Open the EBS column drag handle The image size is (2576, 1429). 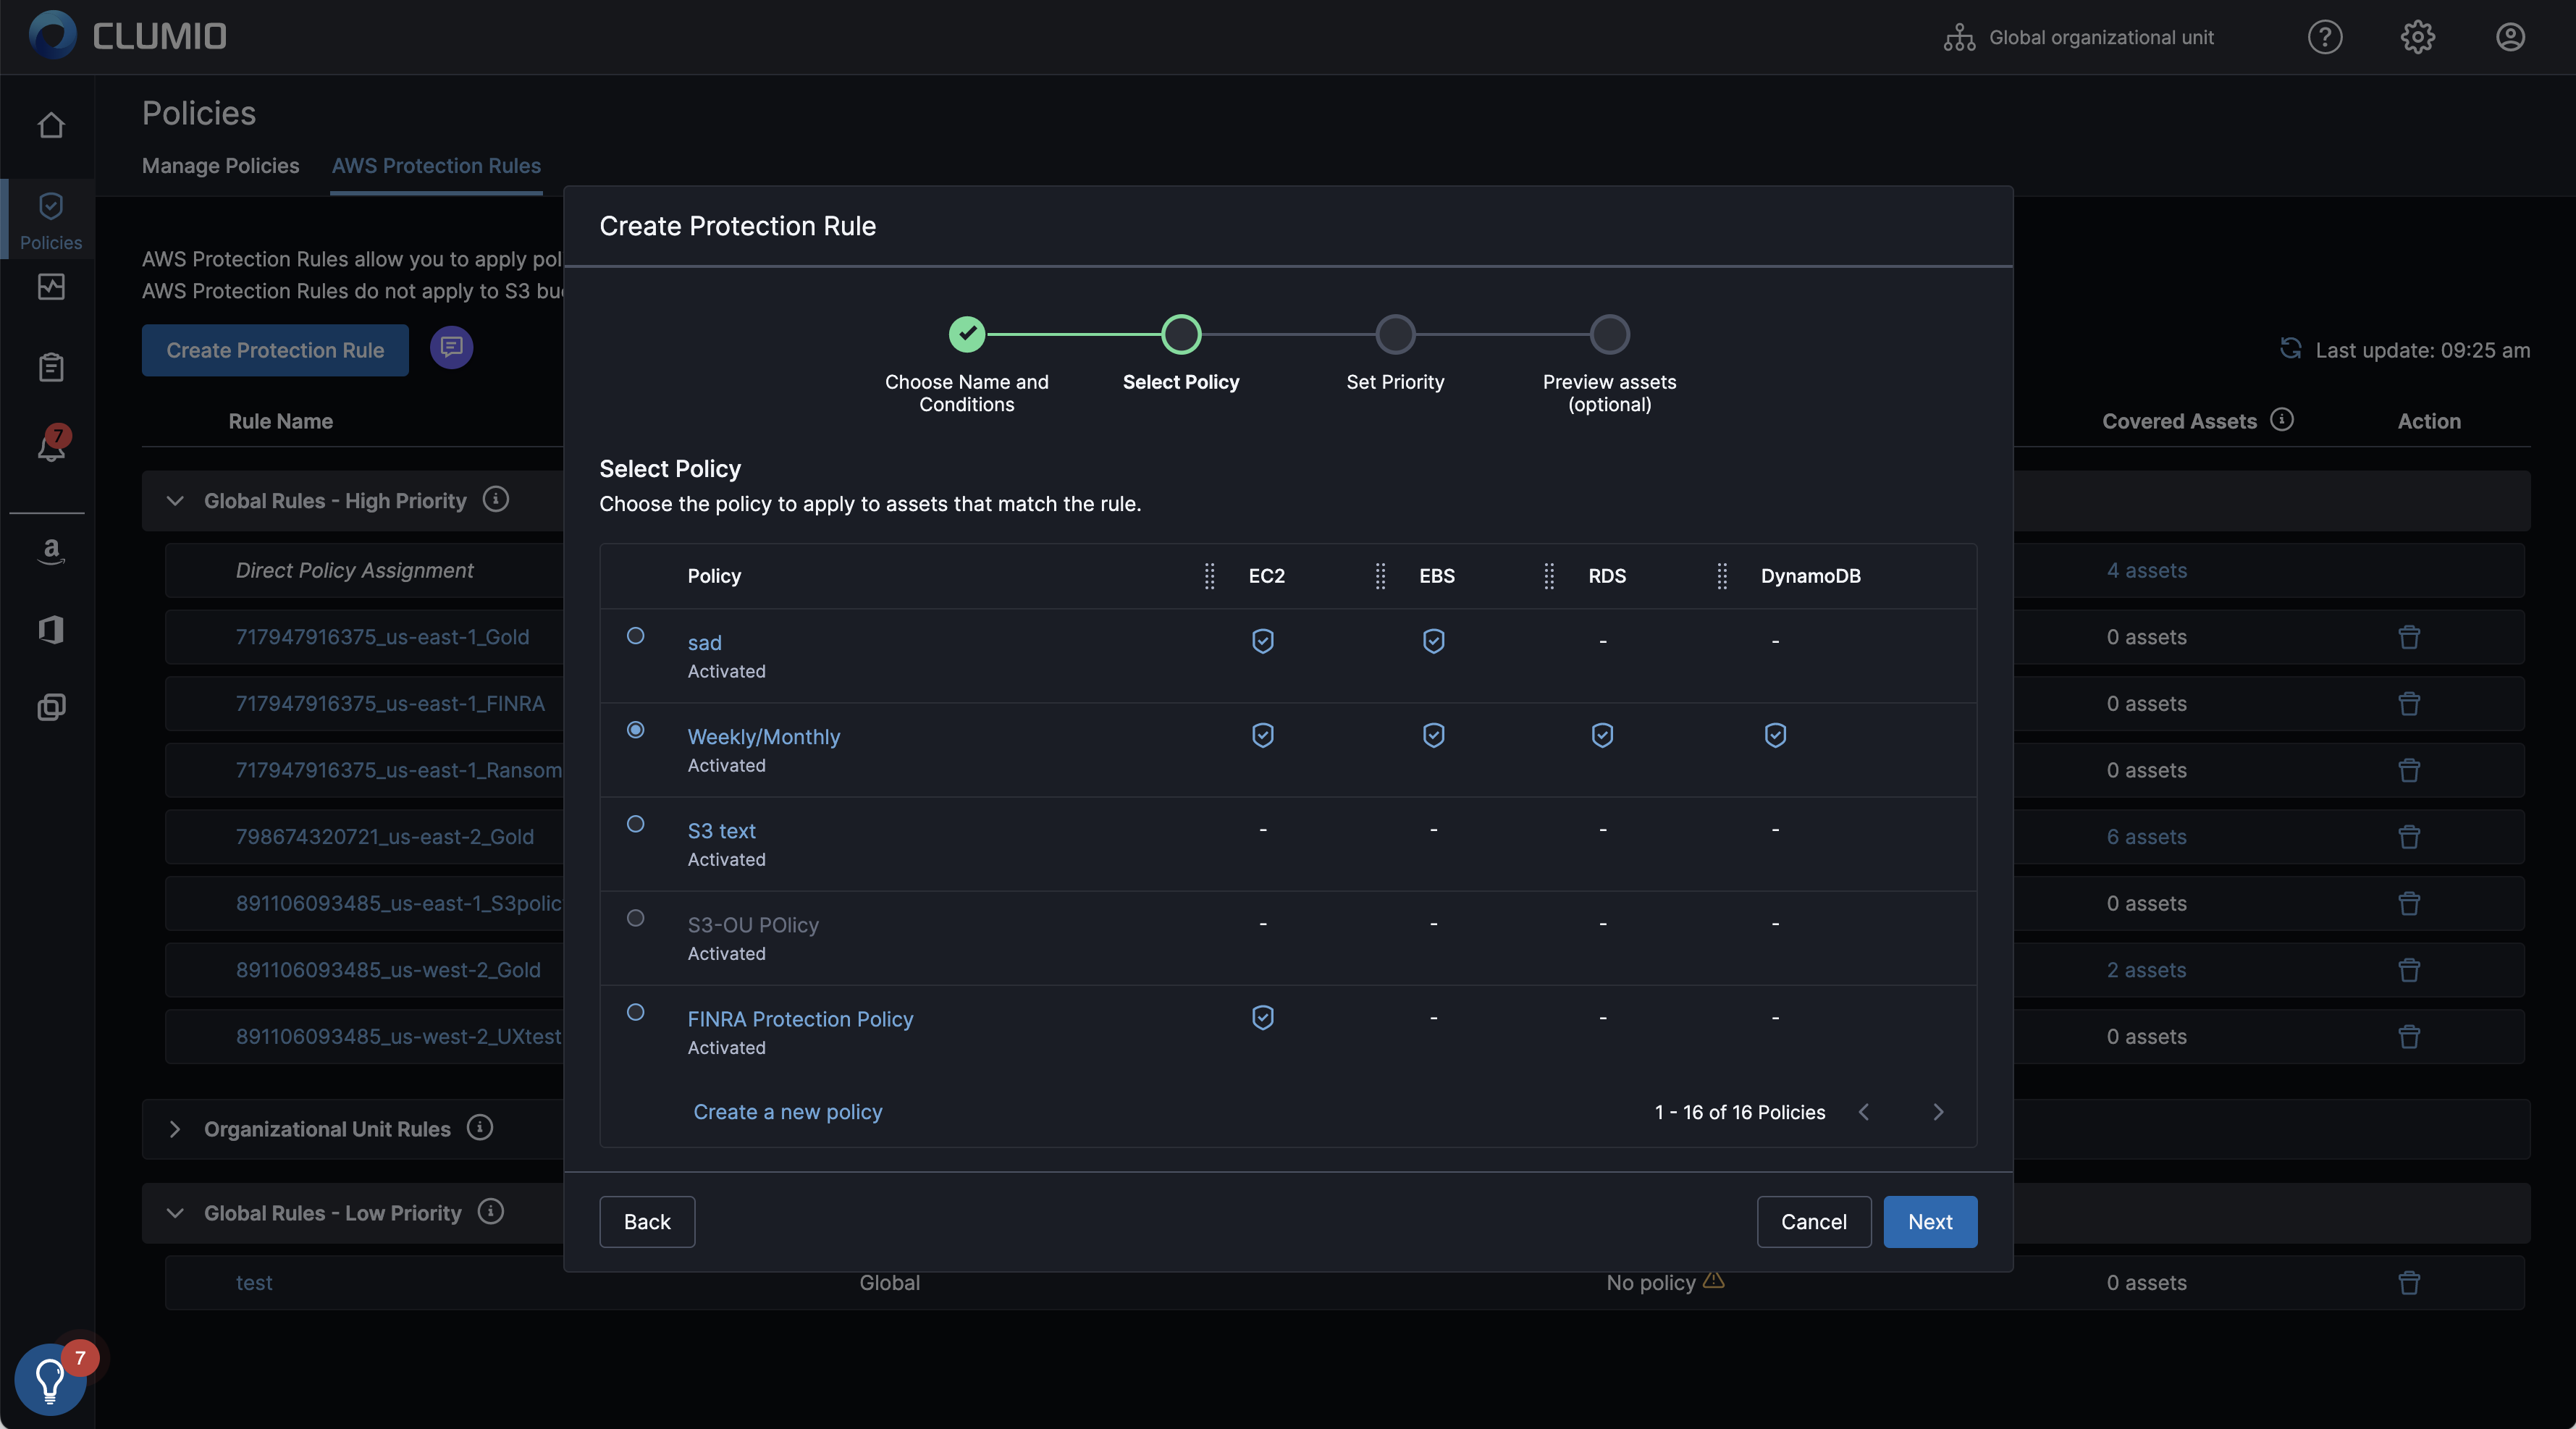tap(1380, 576)
